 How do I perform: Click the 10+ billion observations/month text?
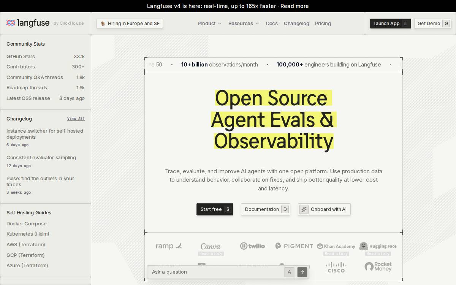pyautogui.click(x=219, y=65)
